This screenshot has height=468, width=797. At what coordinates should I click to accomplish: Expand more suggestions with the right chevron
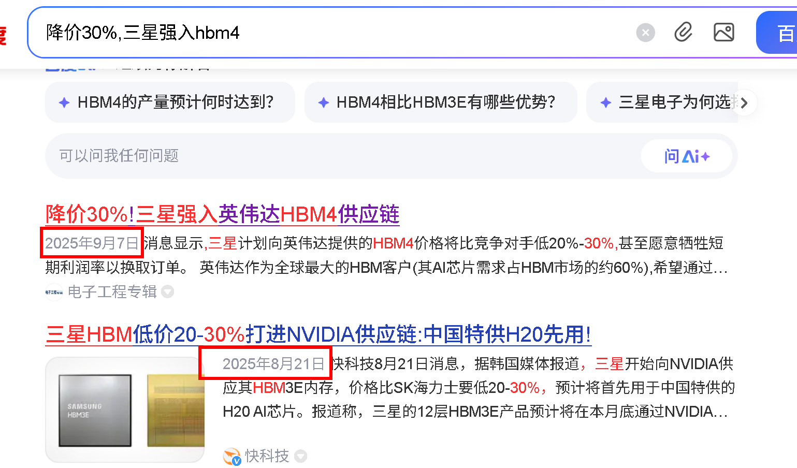[744, 103]
